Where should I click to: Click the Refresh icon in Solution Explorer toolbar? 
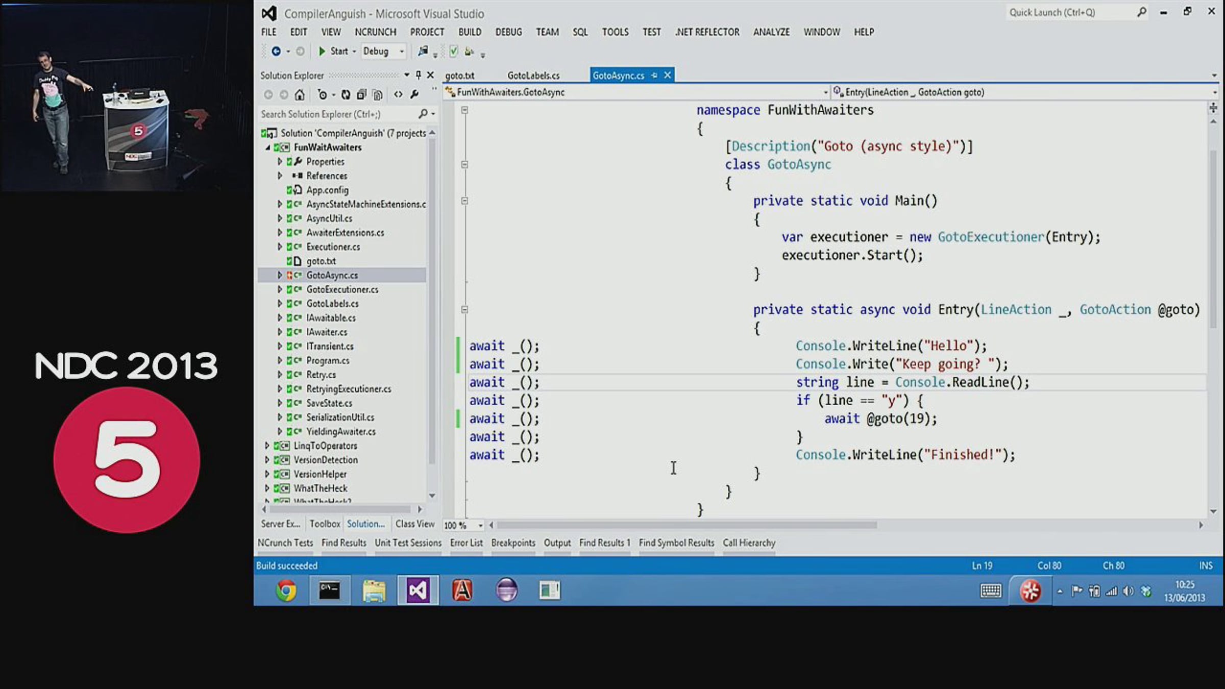tap(346, 94)
